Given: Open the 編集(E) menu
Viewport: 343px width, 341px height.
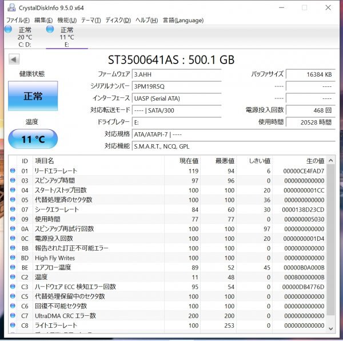Looking at the screenshot, I should [x=43, y=21].
